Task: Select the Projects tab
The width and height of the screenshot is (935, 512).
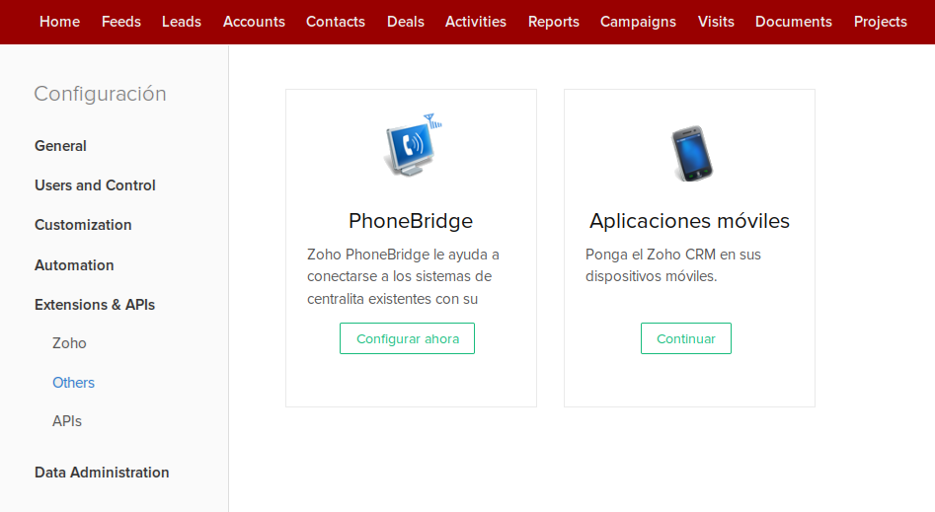Action: pyautogui.click(x=881, y=22)
